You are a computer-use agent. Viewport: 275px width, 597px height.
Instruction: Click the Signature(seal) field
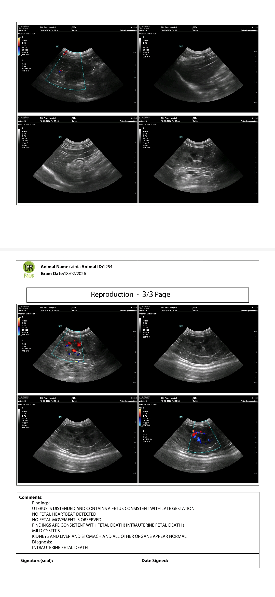tap(76, 561)
